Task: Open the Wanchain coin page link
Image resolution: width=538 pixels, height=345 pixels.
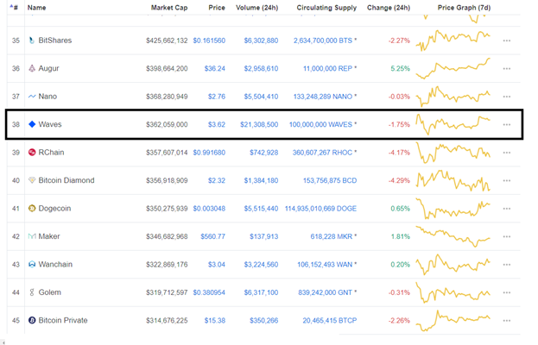Action: point(55,265)
